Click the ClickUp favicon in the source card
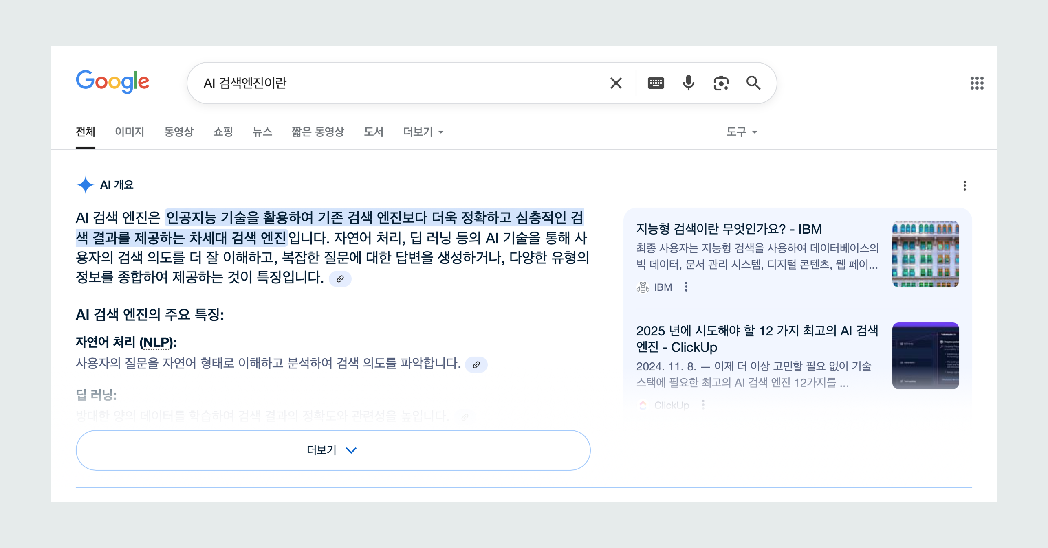 click(643, 405)
